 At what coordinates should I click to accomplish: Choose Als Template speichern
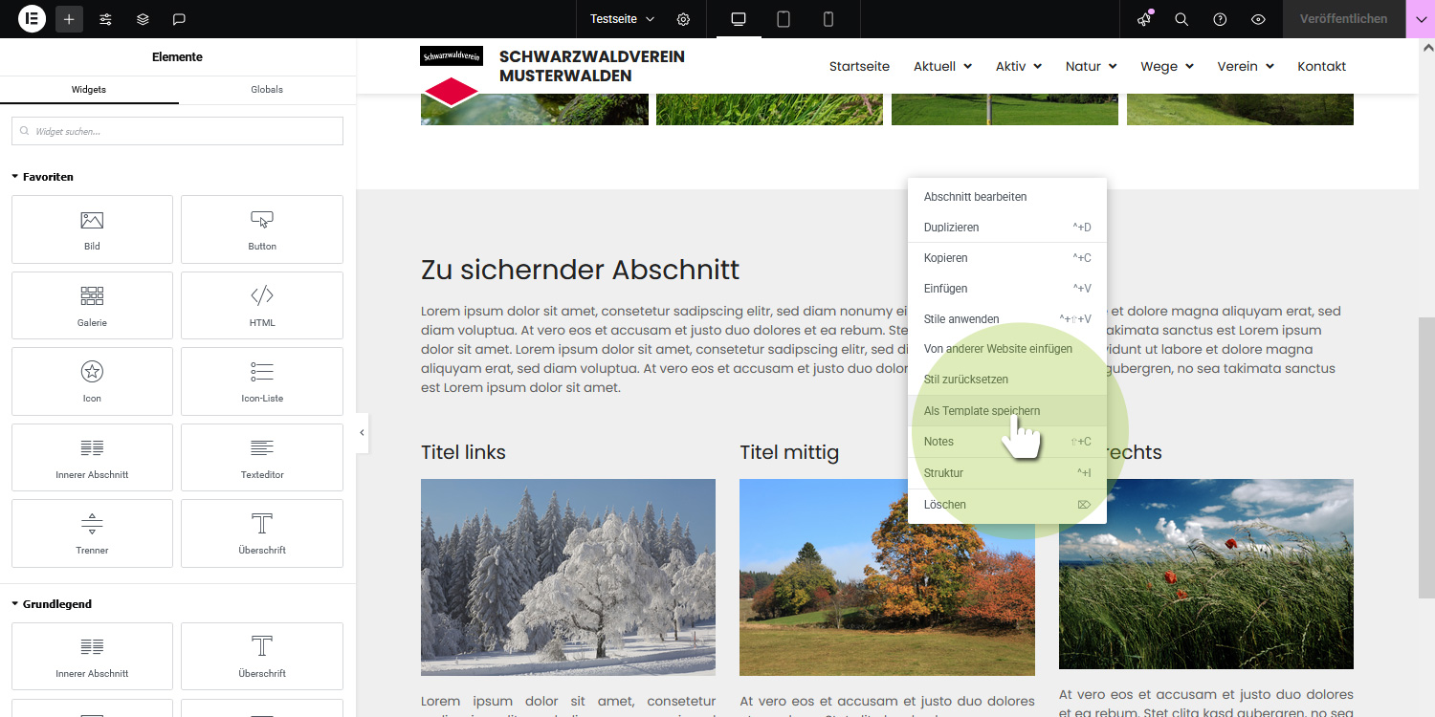[1007, 411]
